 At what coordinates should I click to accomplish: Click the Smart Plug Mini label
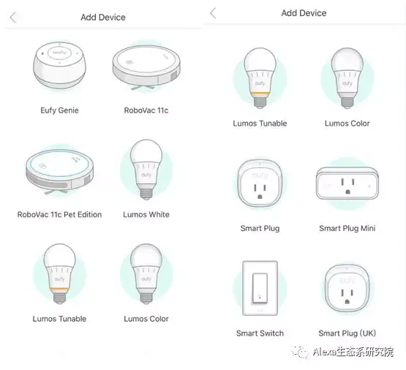pos(347,228)
